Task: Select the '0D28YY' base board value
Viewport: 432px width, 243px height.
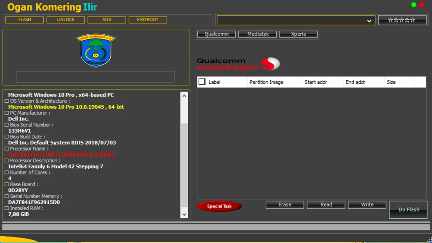Action: [18, 190]
